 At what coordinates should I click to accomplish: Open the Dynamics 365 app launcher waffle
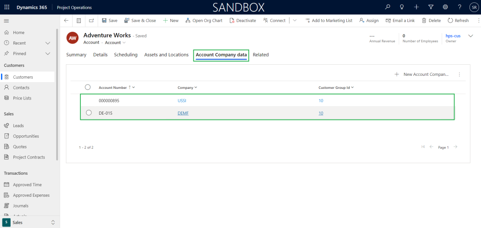click(x=7, y=7)
